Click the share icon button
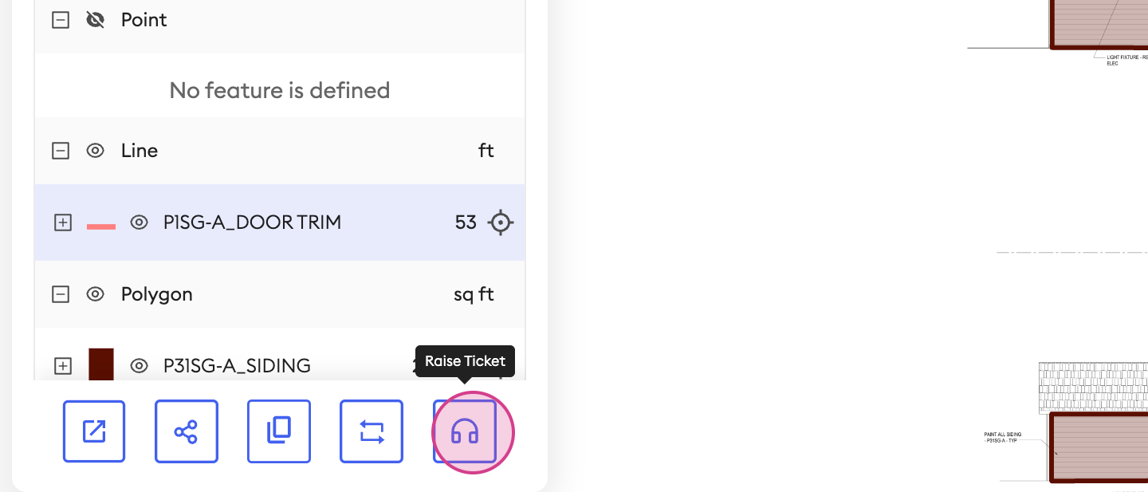 pyautogui.click(x=187, y=431)
